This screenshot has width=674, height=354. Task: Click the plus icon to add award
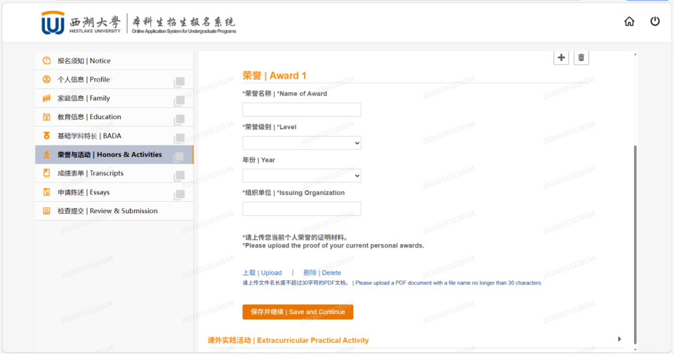[x=561, y=57]
